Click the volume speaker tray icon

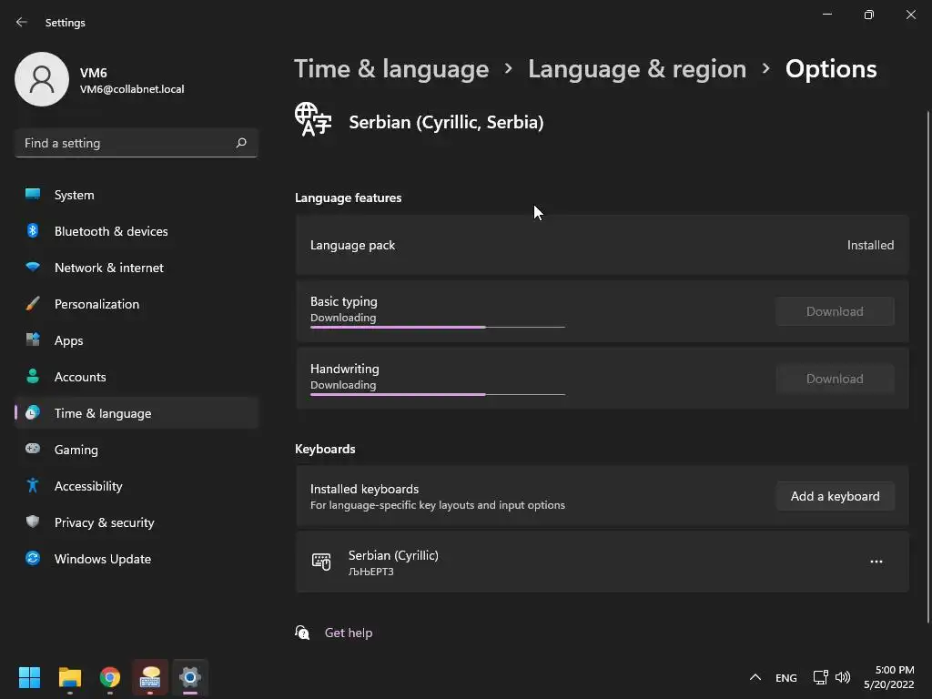tap(843, 677)
